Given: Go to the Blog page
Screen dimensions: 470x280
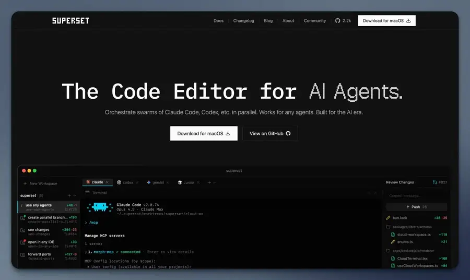Looking at the screenshot, I should 268,21.
